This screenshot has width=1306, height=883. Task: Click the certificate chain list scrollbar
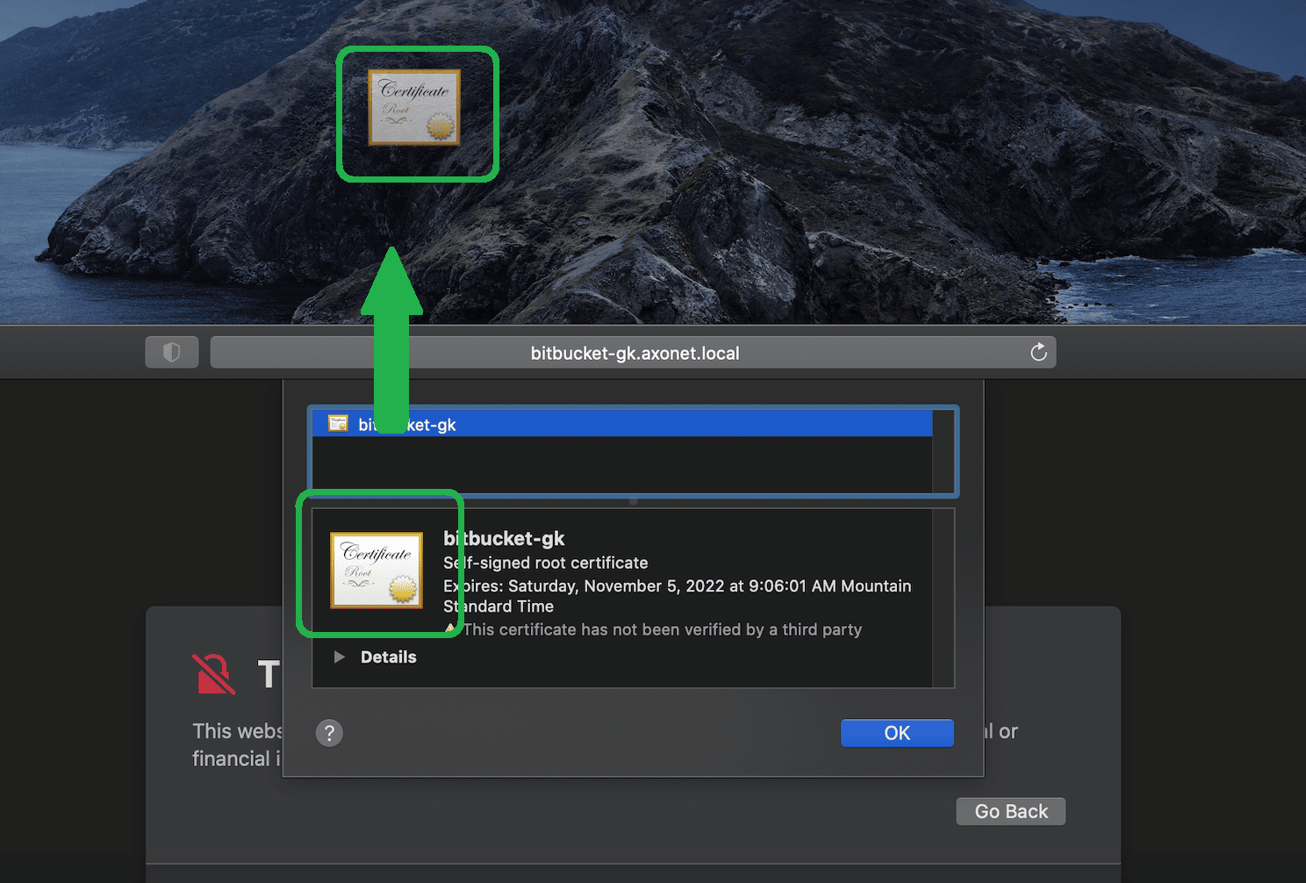point(944,452)
